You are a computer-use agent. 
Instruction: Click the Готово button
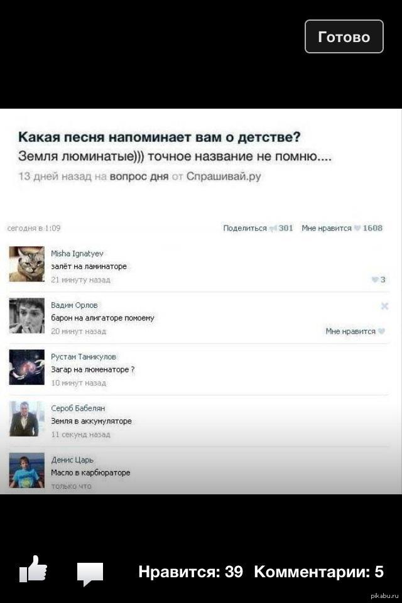344,36
